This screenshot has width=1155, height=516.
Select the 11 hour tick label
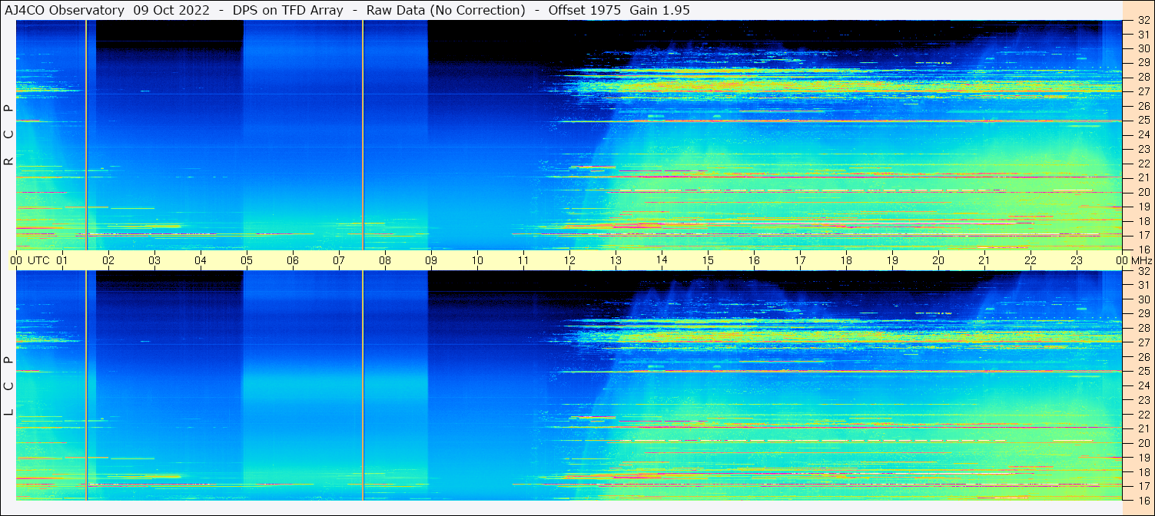click(523, 260)
